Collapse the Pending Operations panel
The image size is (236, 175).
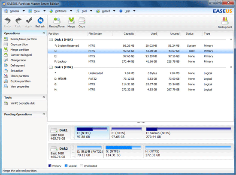pyautogui.click(x=44, y=114)
